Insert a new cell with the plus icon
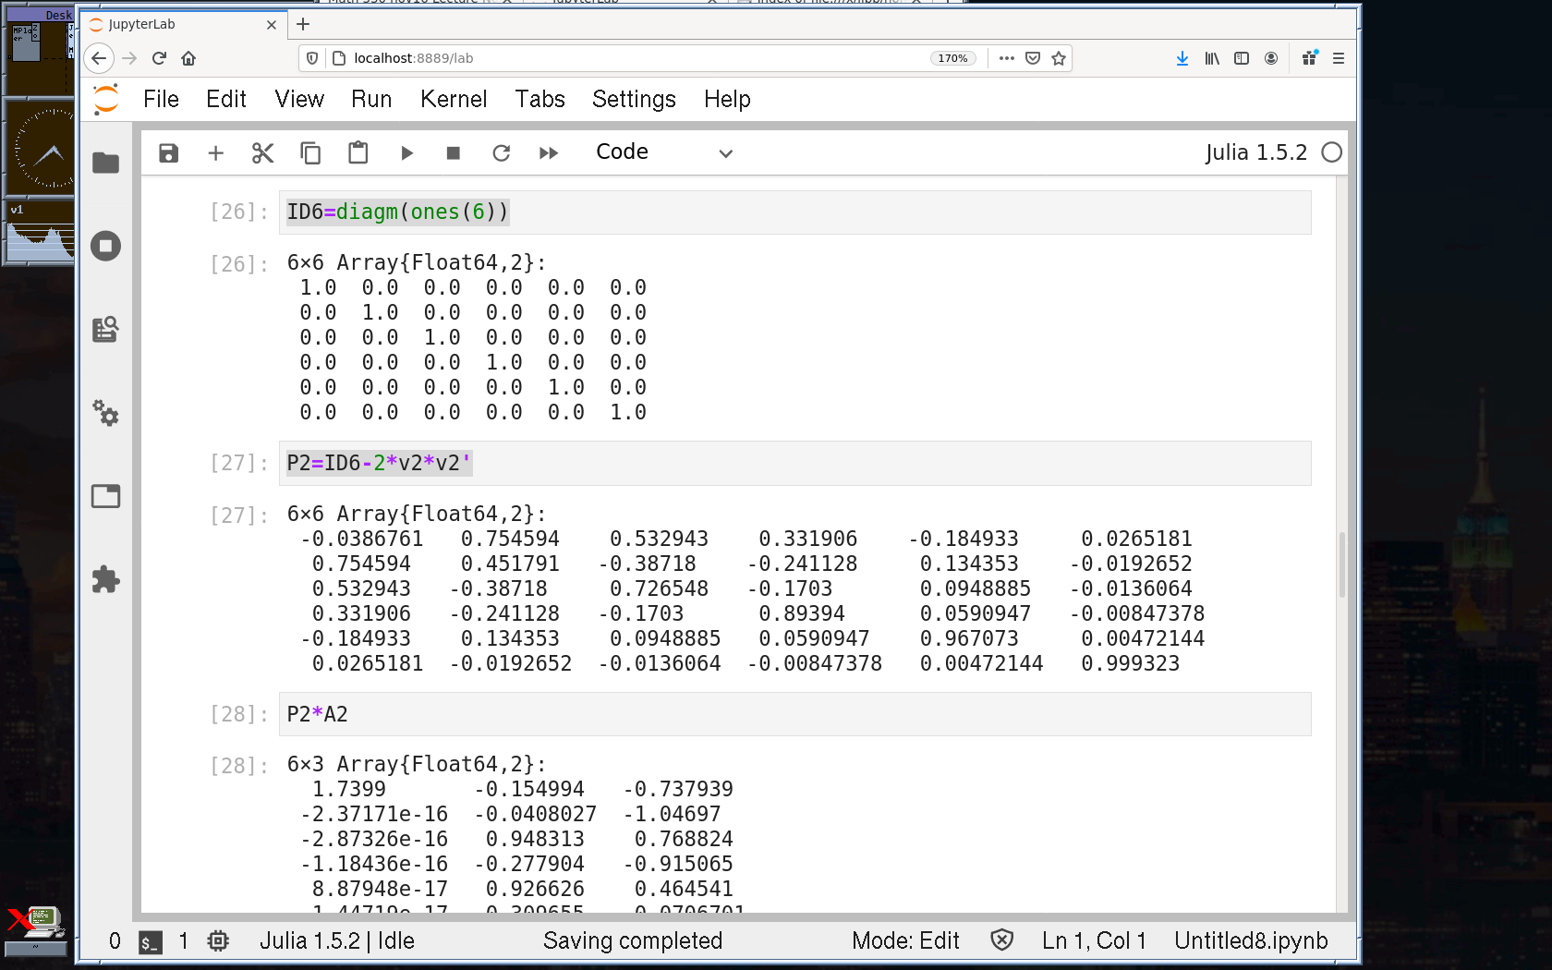This screenshot has height=970, width=1552. (215, 153)
